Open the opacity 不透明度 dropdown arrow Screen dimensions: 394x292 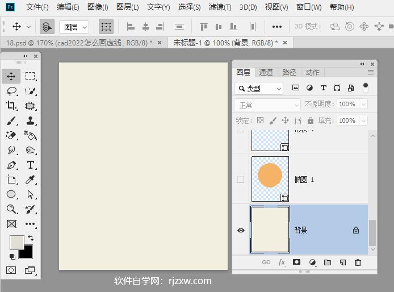(363, 104)
